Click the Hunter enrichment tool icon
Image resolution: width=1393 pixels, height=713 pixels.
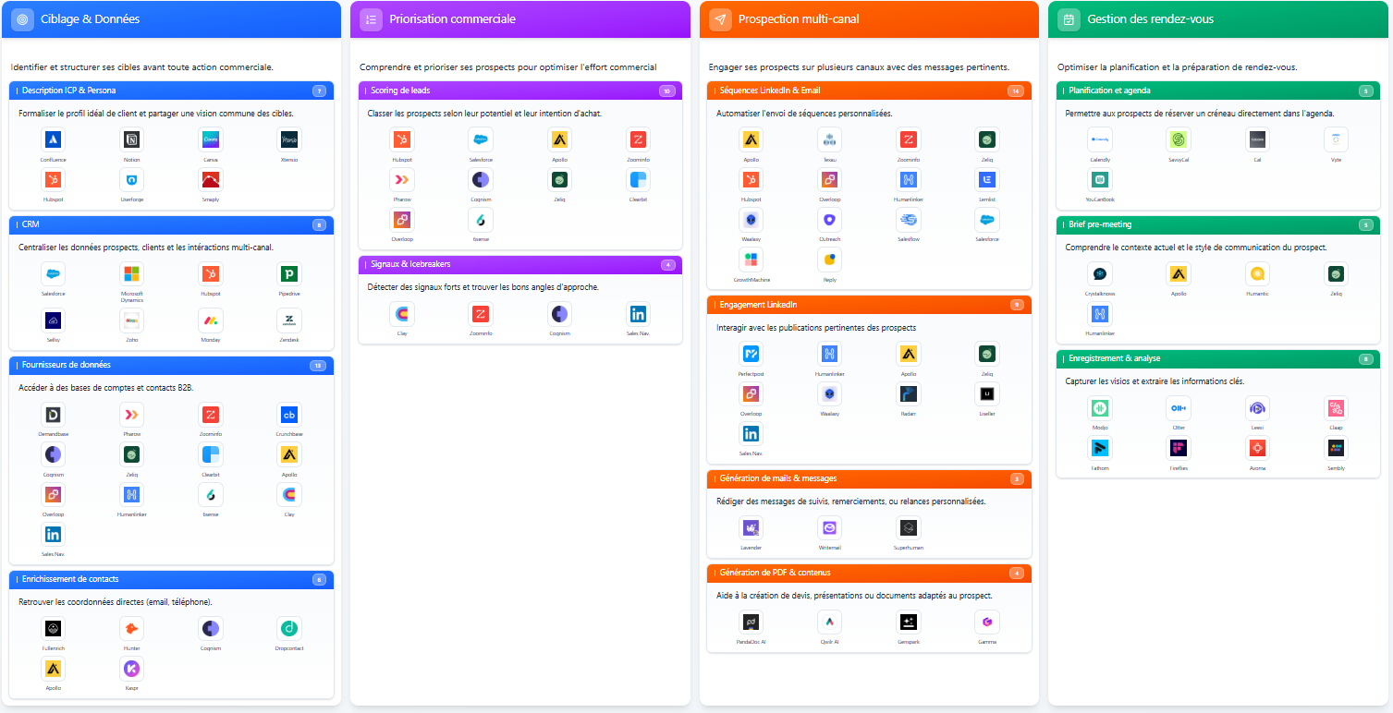tap(131, 628)
